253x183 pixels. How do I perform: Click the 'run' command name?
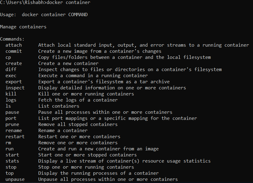tap(9, 149)
